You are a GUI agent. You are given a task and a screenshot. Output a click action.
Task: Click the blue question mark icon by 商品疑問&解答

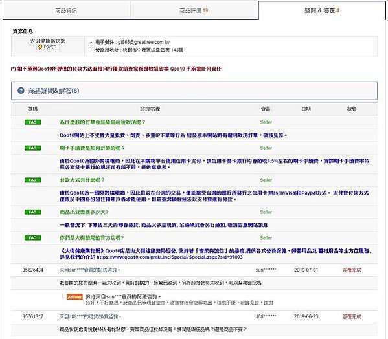(x=21, y=91)
